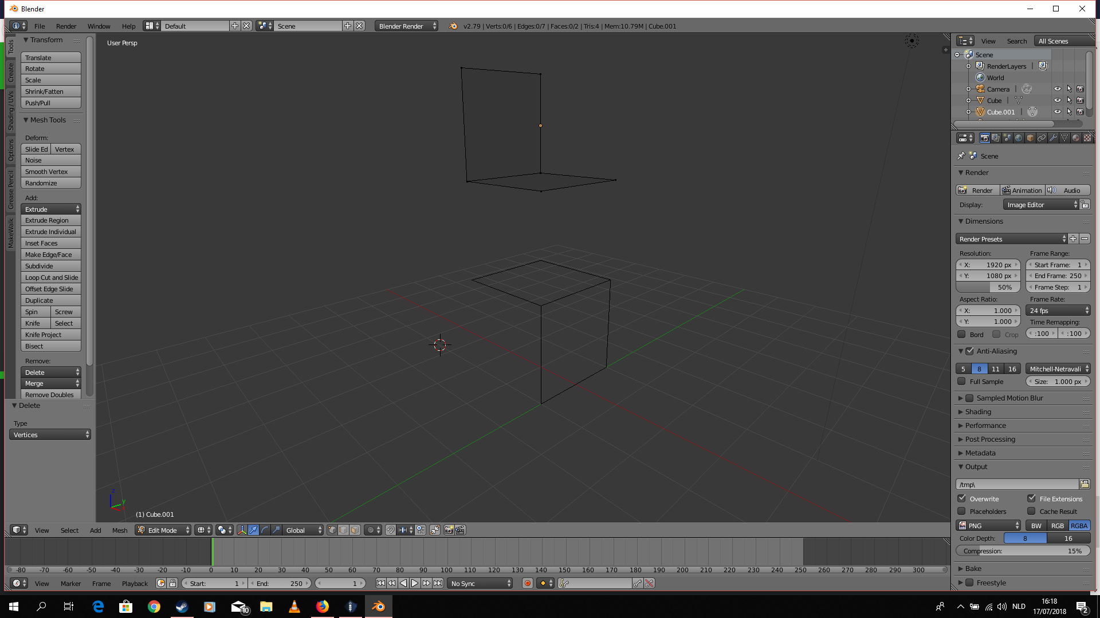
Task: Toggle the 3D manipulator widget icon
Action: click(242, 530)
